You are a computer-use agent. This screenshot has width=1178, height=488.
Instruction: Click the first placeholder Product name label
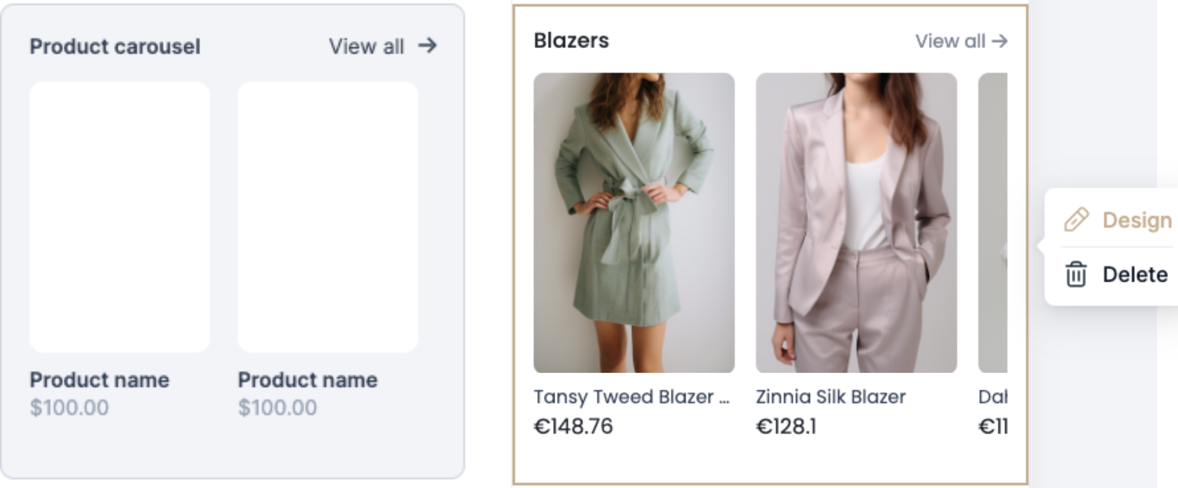[x=100, y=380]
